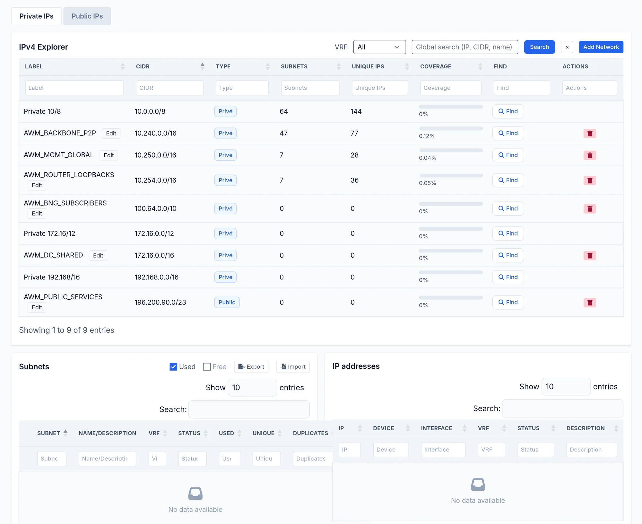Switch to Public IPs tab
This screenshot has width=642, height=524.
(x=87, y=16)
